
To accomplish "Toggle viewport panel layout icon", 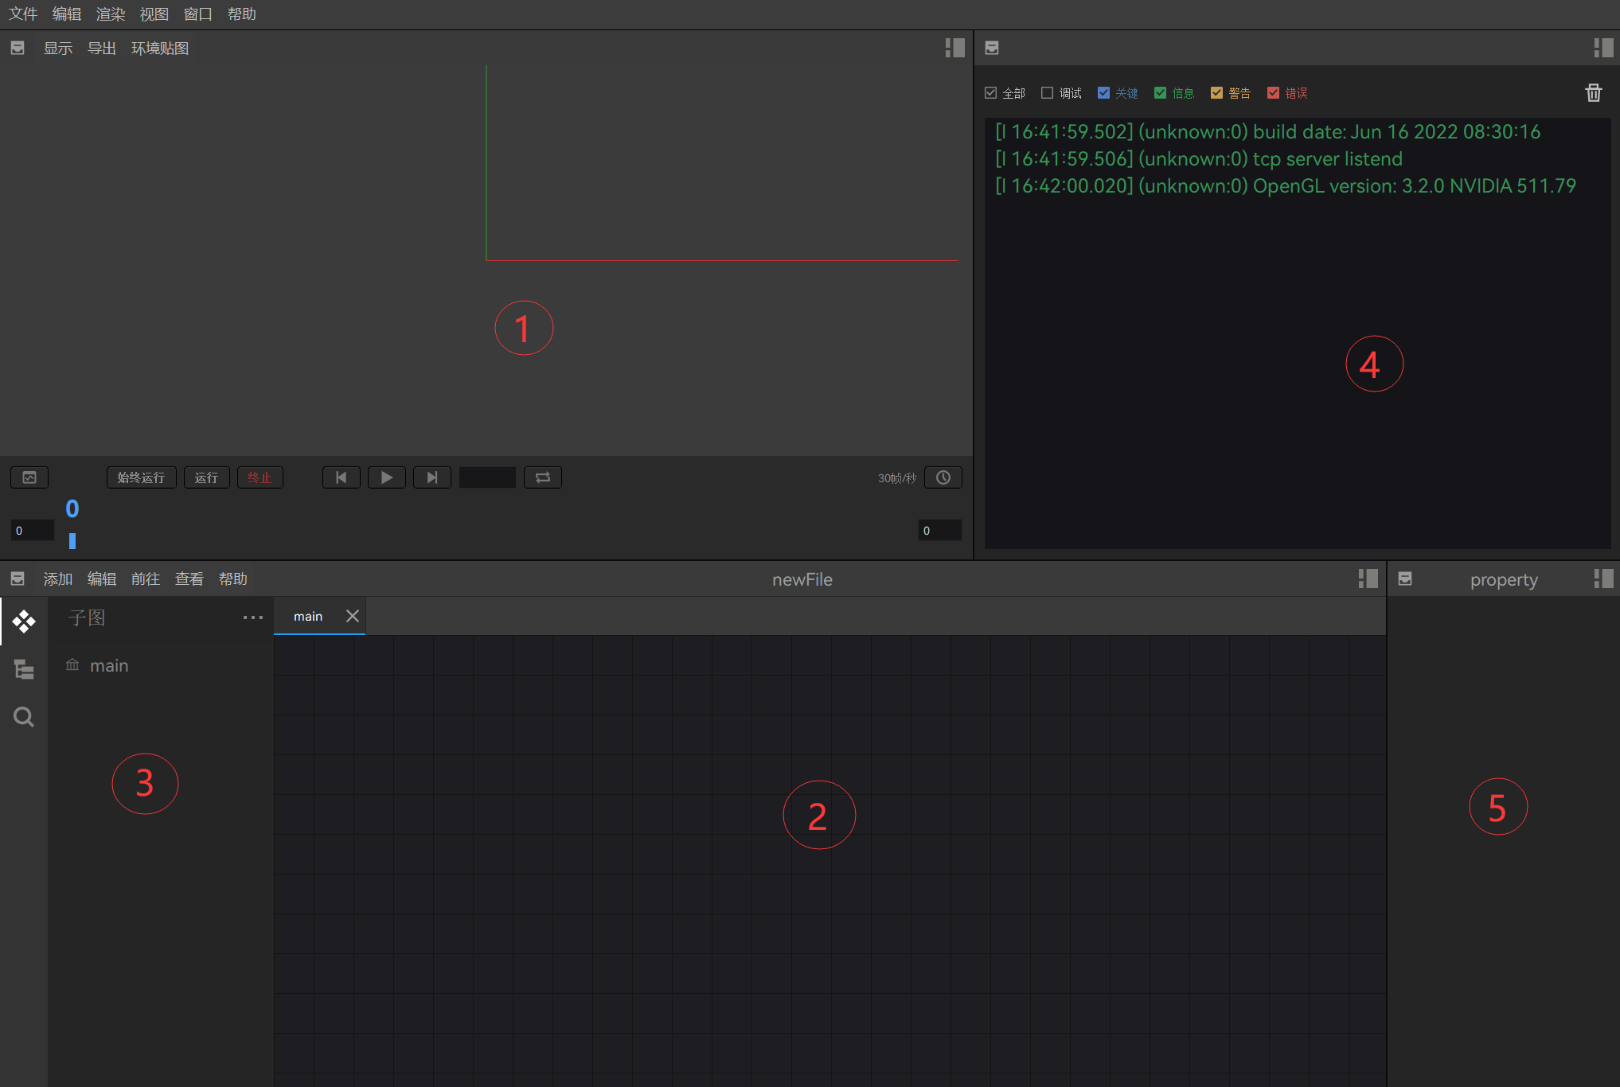I will pyautogui.click(x=954, y=48).
